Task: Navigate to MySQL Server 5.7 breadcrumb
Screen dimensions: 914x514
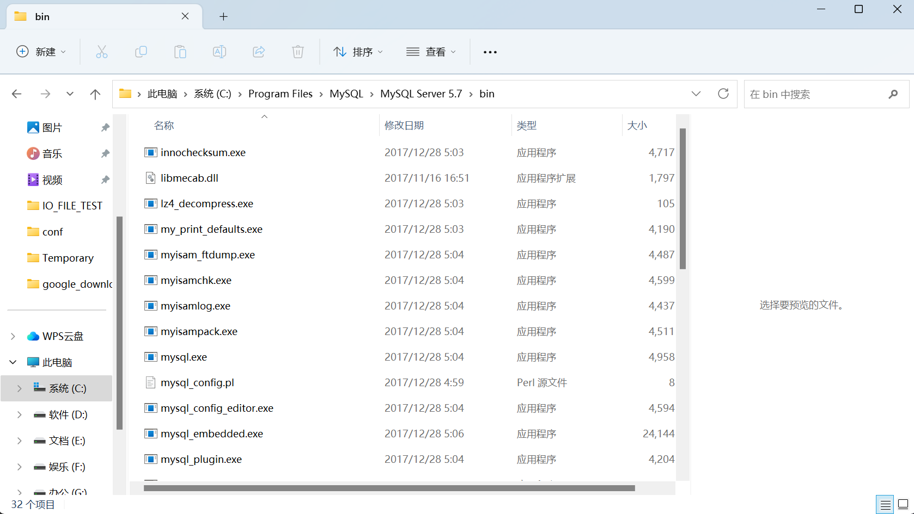Action: [x=421, y=94]
